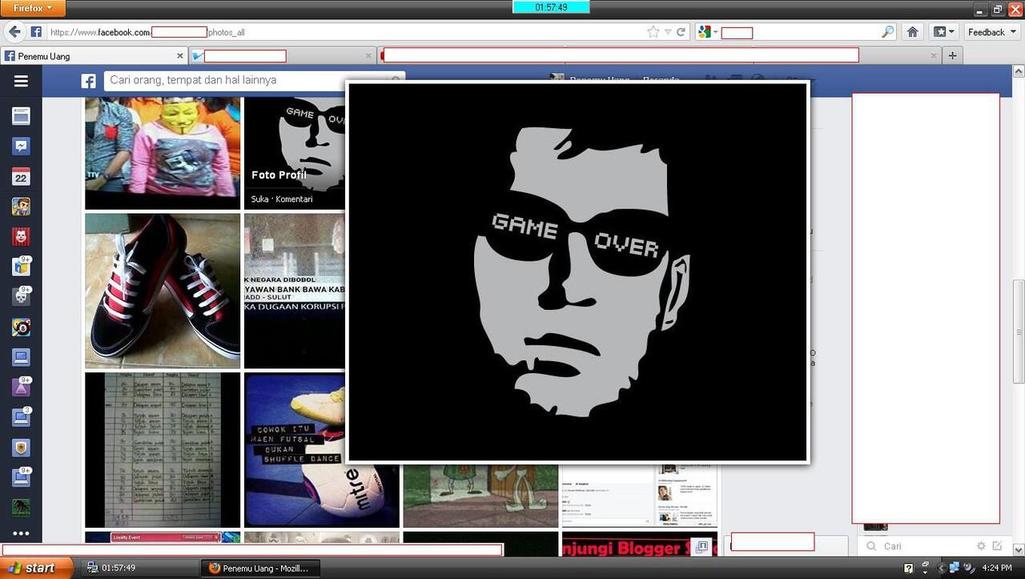Screen dimensions: 1025x579
Task: Reload the page with refresh icon
Action: point(681,32)
